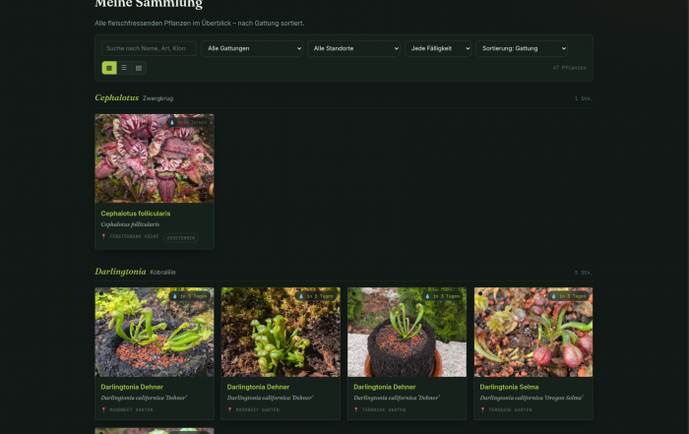Click the 'FENSTERBANK KÜCHE' location text
The height and width of the screenshot is (434, 689).
click(x=134, y=236)
